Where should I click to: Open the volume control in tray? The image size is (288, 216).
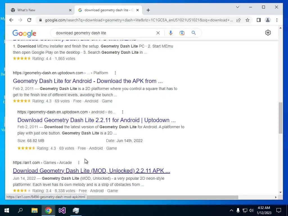pos(251,210)
